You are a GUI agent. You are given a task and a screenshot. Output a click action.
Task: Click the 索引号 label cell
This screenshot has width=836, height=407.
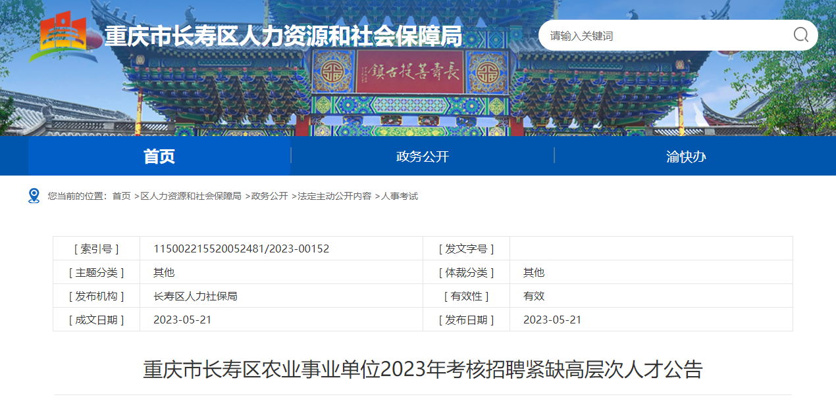click(x=97, y=249)
